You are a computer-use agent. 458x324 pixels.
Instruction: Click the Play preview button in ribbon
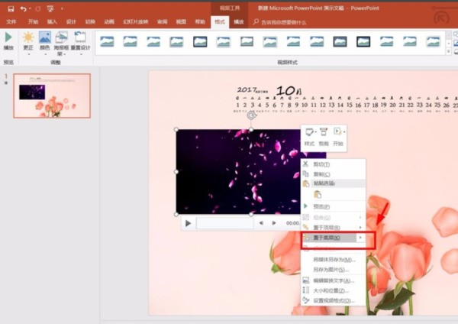click(x=8, y=40)
